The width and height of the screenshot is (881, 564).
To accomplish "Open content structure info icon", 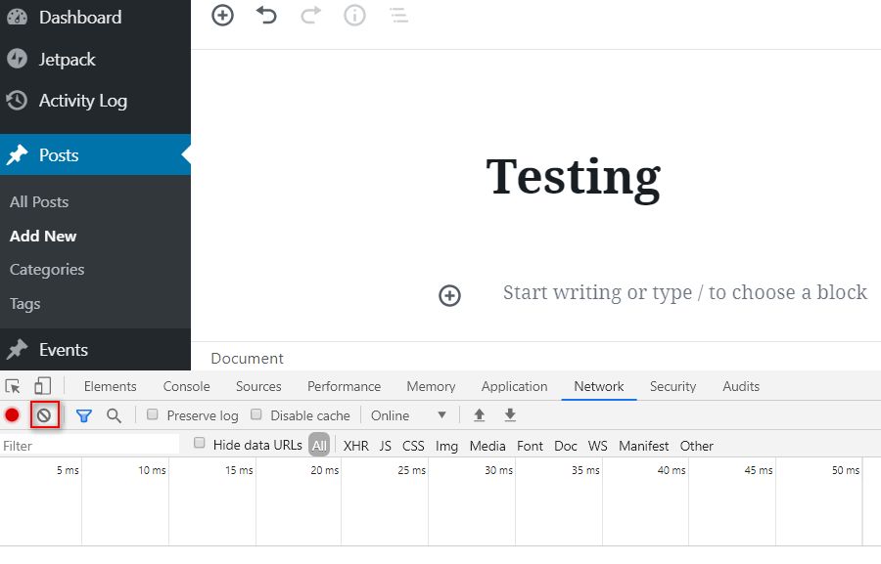I will 354,16.
